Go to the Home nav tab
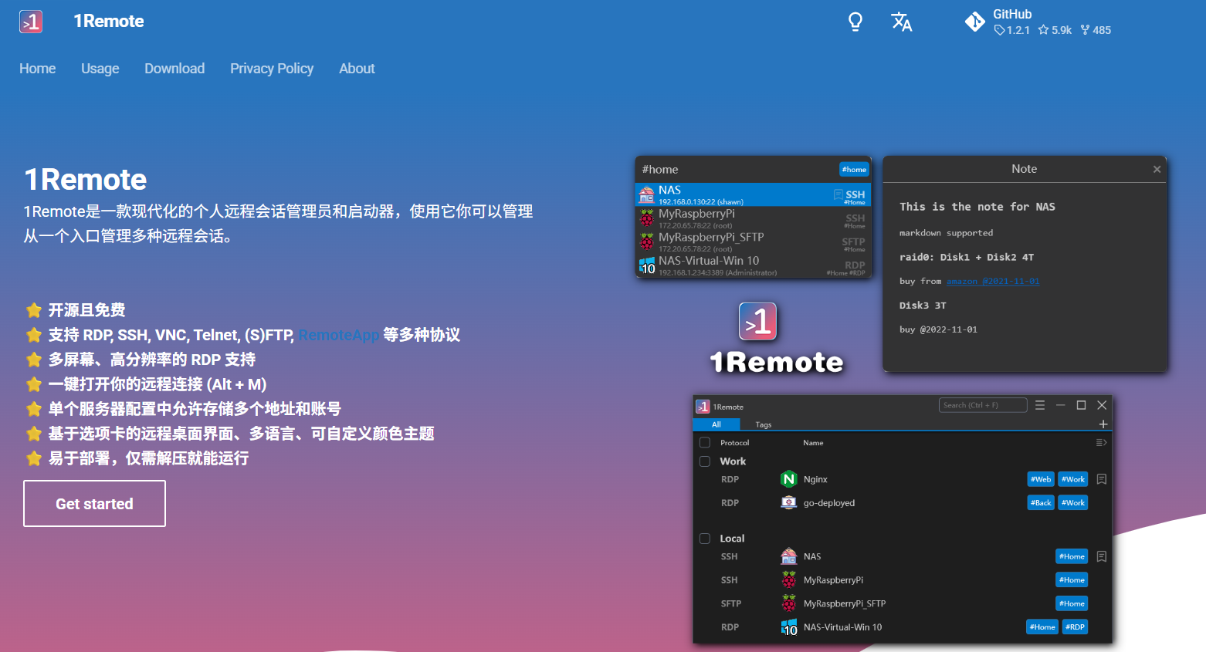 pos(37,69)
